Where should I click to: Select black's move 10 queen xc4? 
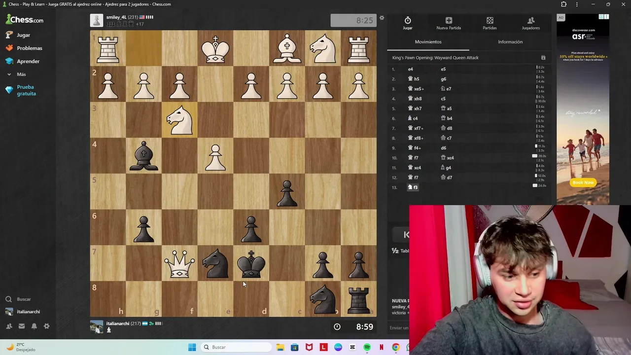click(x=447, y=158)
